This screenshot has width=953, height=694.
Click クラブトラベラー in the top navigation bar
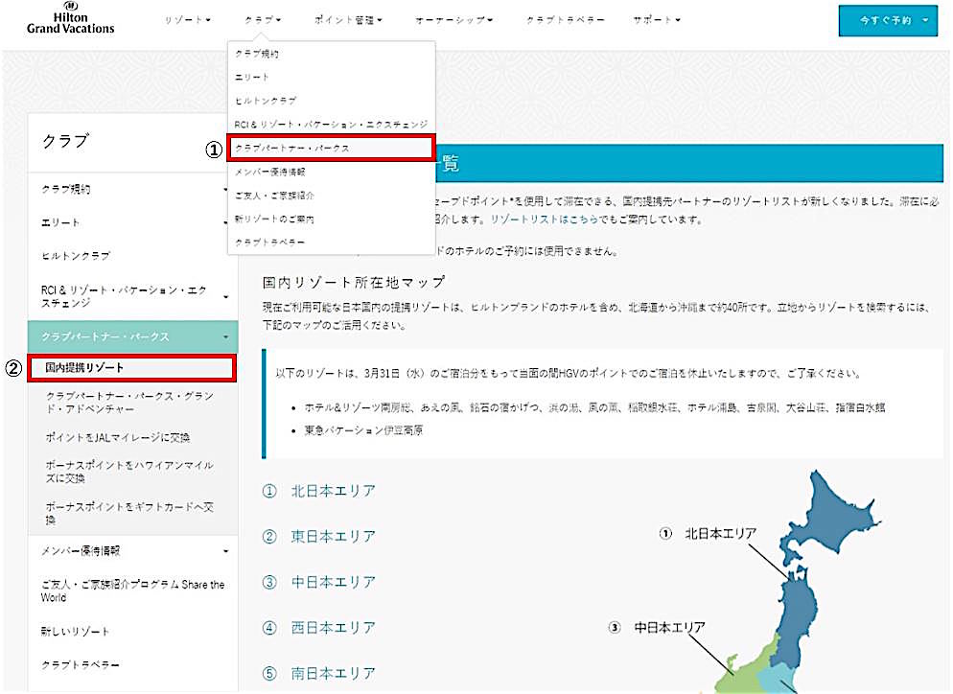[566, 20]
